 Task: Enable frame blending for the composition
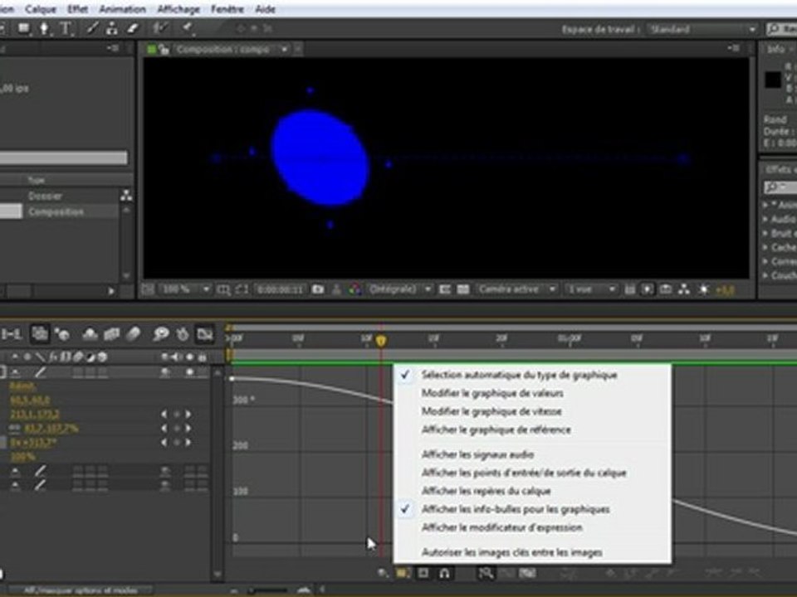click(x=111, y=334)
